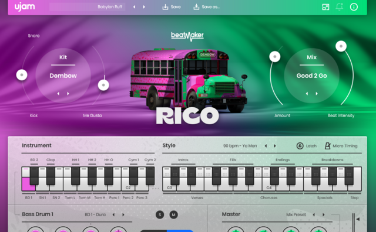The width and height of the screenshot is (376, 232).
Task: Click the SN 1 instrument label
Action: [x=42, y=197]
